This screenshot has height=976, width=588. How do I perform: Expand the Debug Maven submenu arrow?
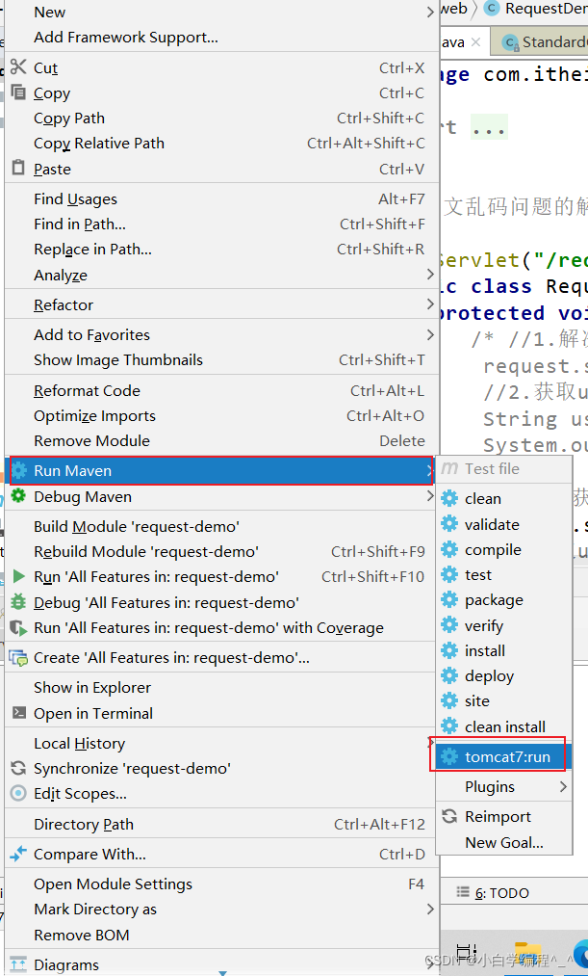coord(430,496)
